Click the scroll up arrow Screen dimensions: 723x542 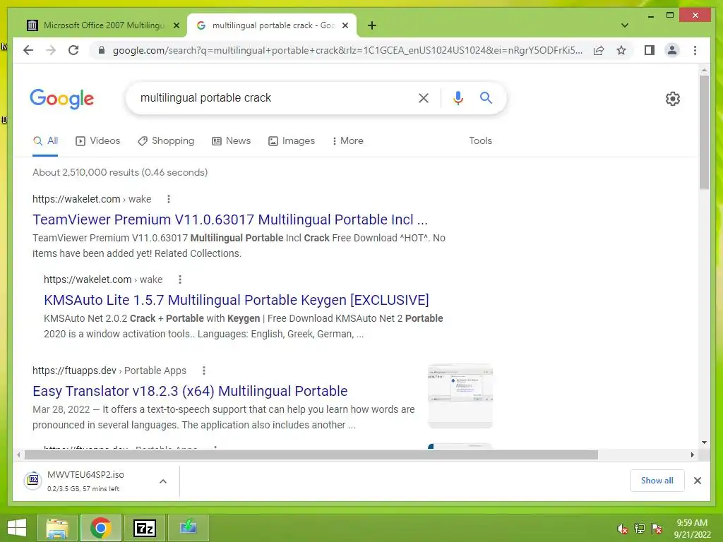pos(704,70)
